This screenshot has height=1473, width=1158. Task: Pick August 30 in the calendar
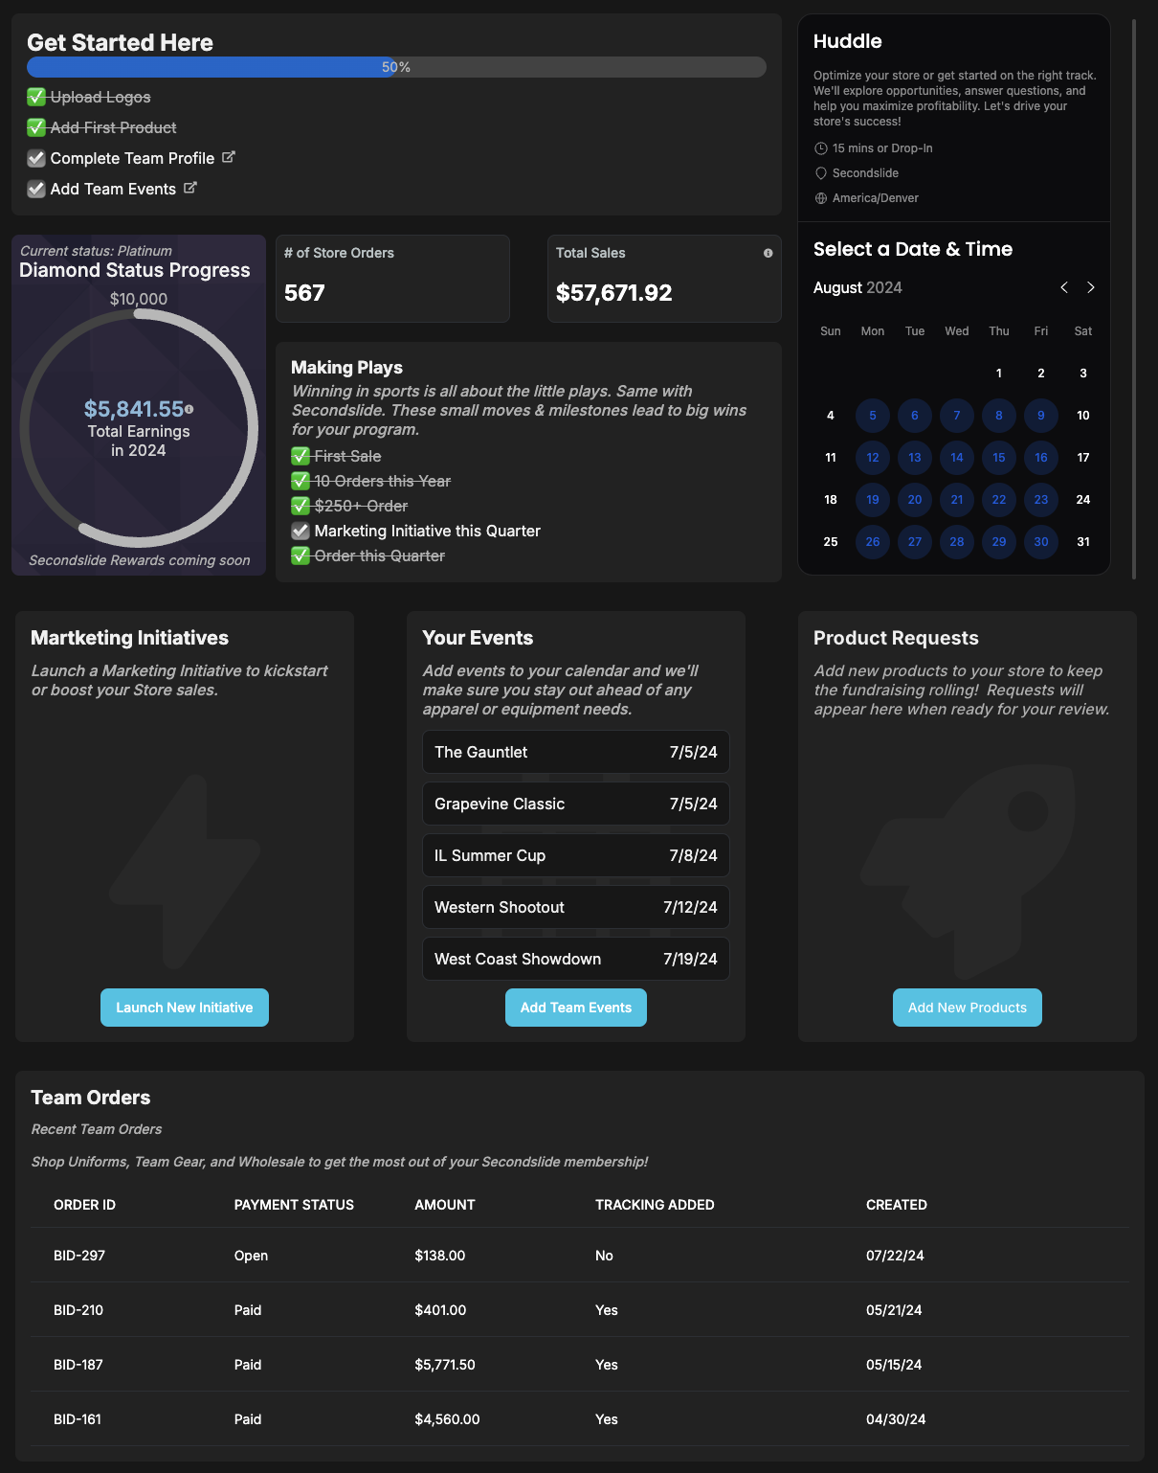1041,542
